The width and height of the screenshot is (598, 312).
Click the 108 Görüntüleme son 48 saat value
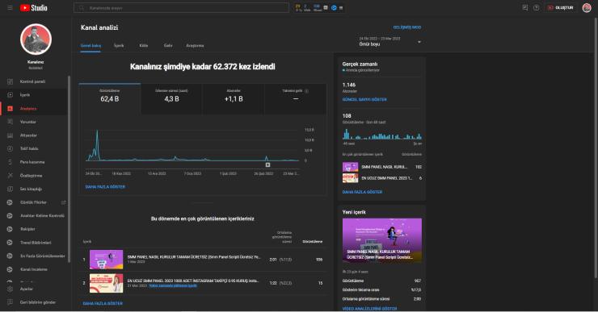(x=347, y=115)
